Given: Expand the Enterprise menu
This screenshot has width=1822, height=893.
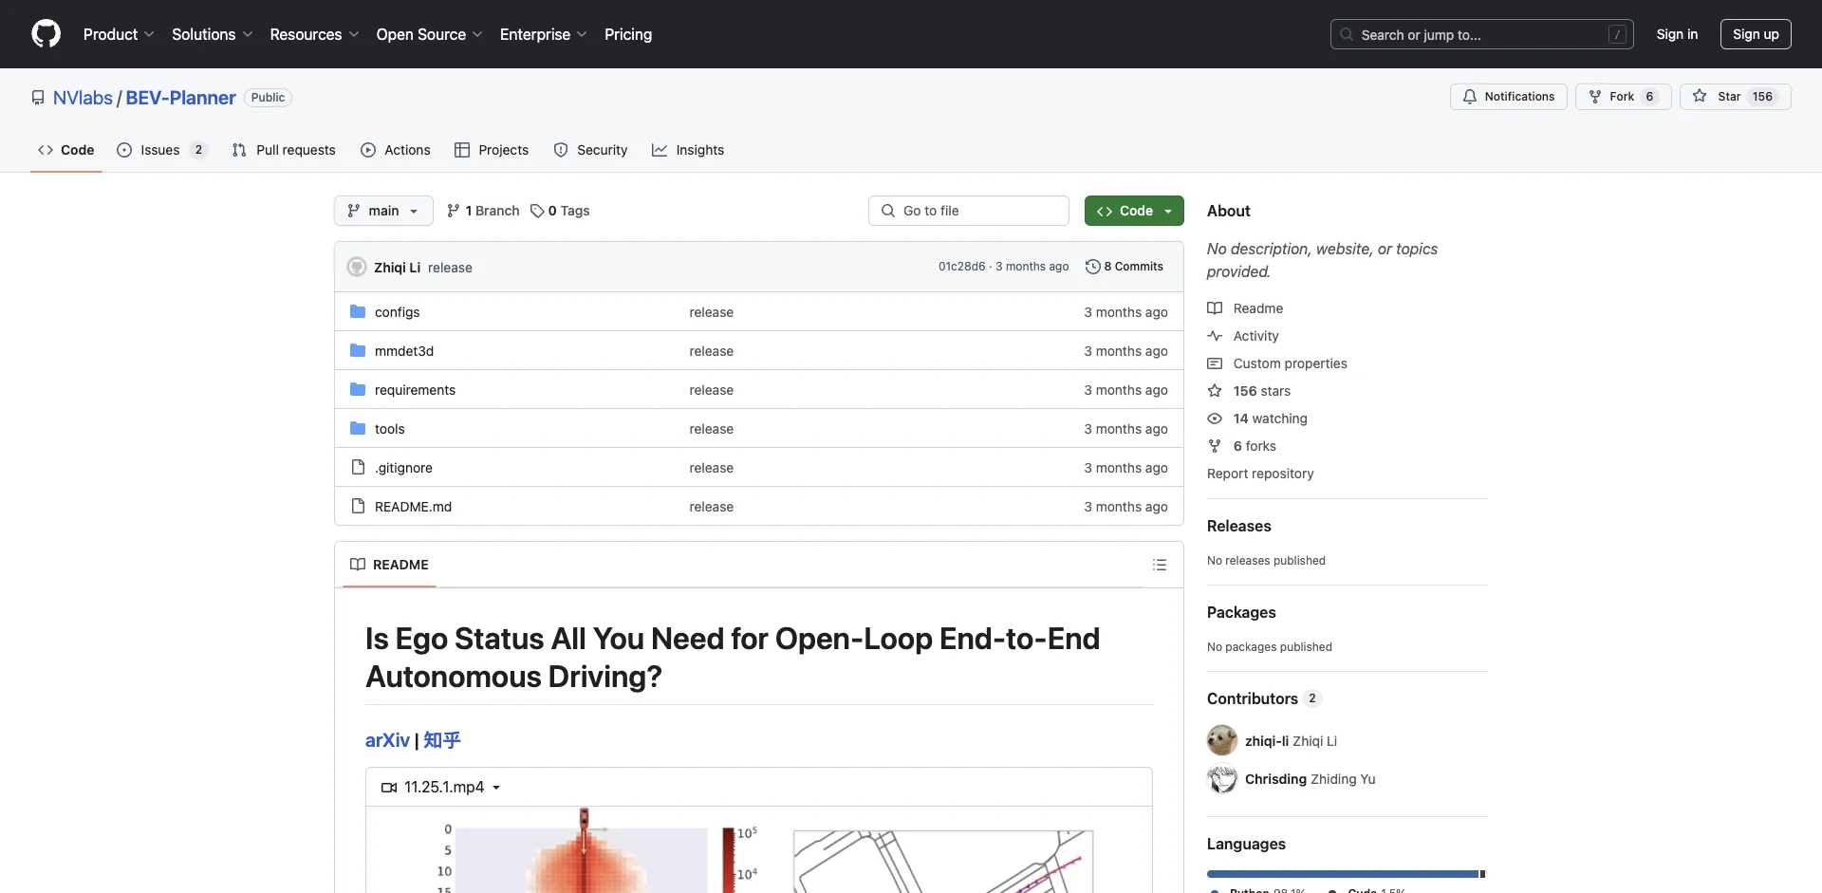Looking at the screenshot, I should coord(543,34).
